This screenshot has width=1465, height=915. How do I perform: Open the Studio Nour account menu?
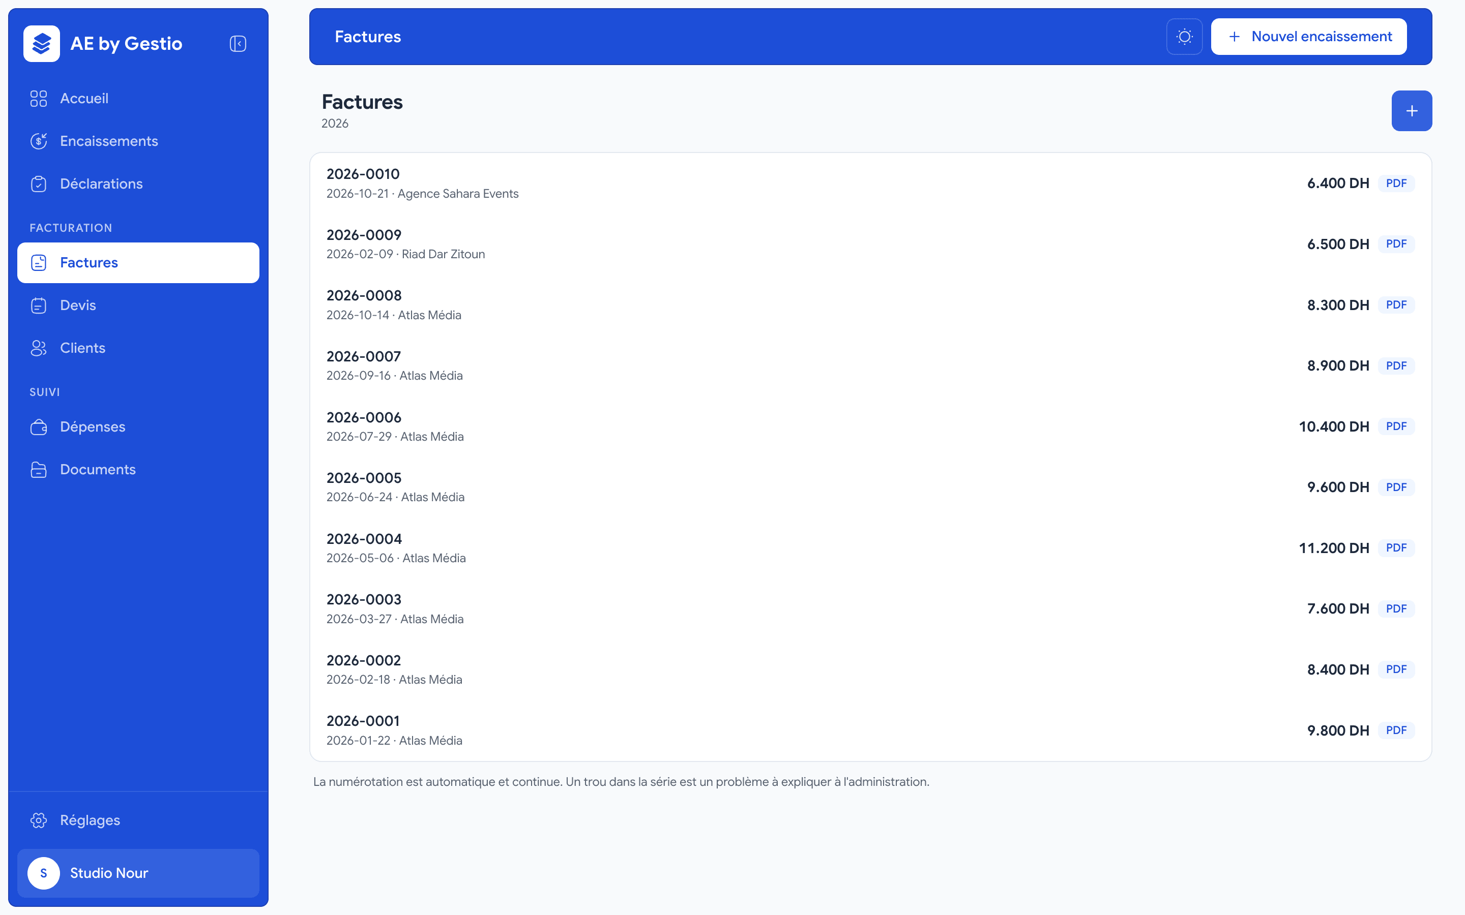pos(138,873)
